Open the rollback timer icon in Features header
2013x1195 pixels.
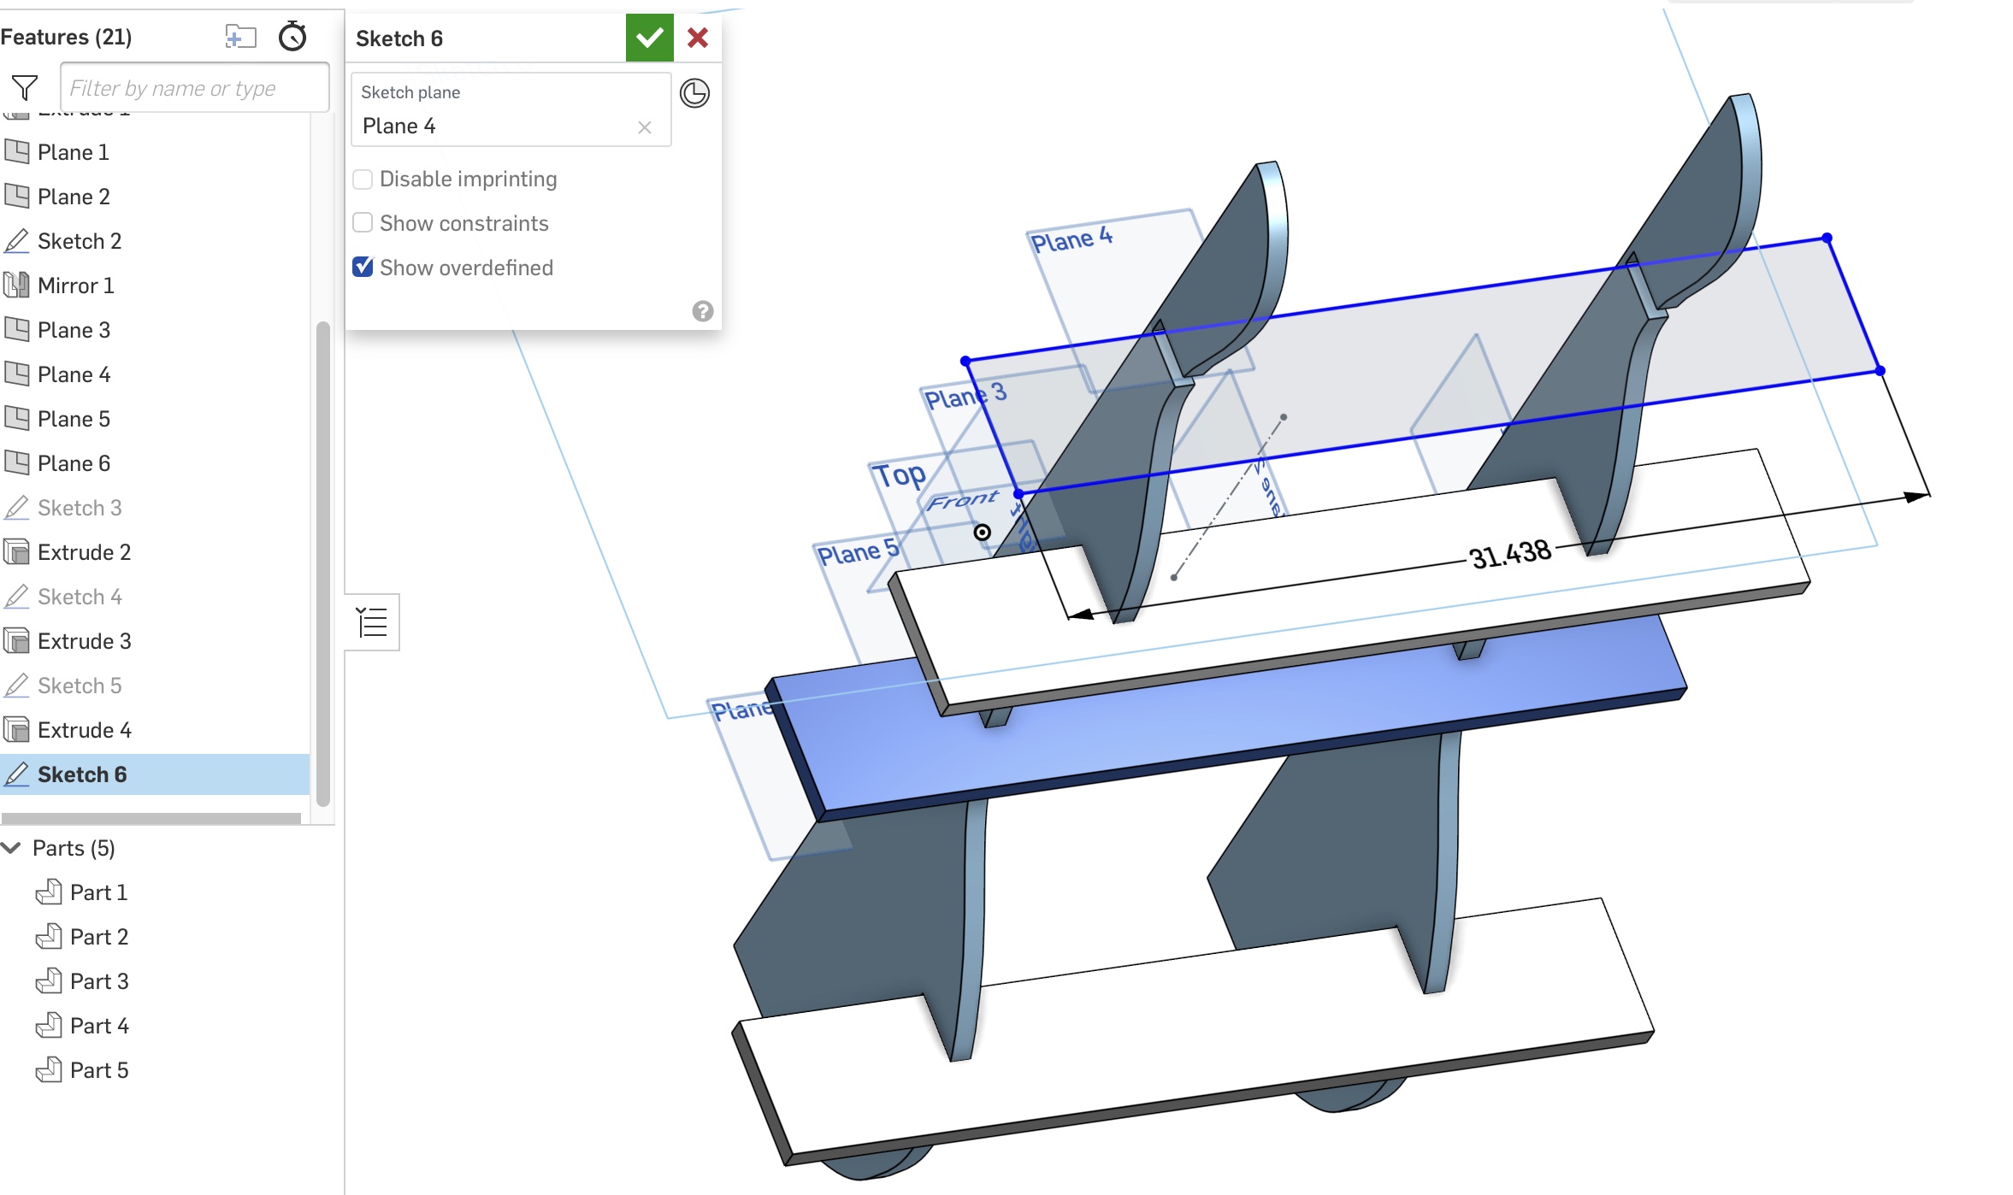click(292, 37)
